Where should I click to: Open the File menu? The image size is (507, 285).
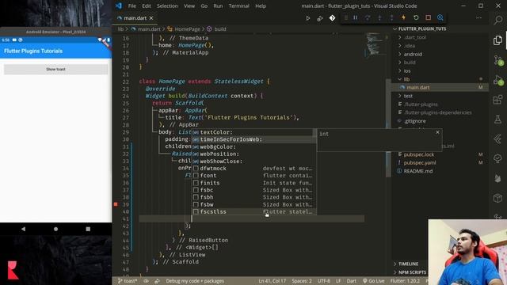click(132, 6)
